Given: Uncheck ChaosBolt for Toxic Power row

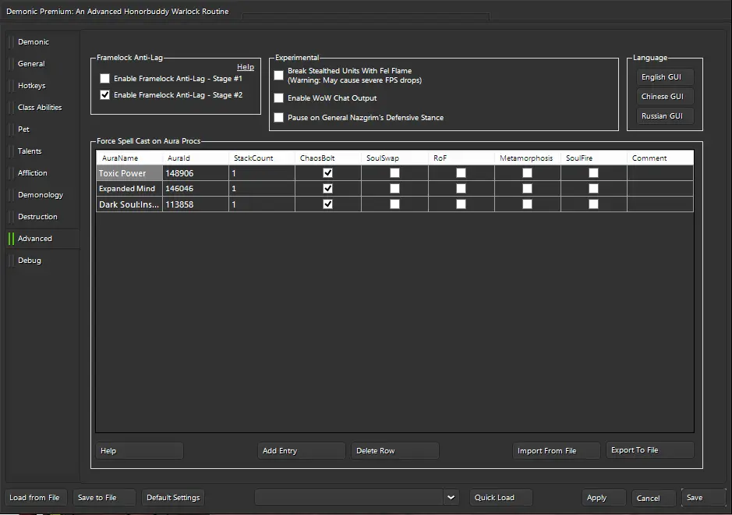Looking at the screenshot, I should pyautogui.click(x=327, y=173).
